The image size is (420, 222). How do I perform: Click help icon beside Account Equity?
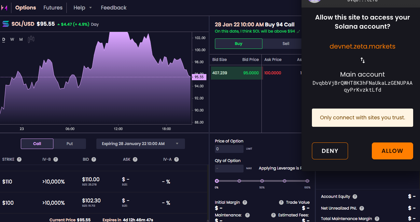click(355, 197)
